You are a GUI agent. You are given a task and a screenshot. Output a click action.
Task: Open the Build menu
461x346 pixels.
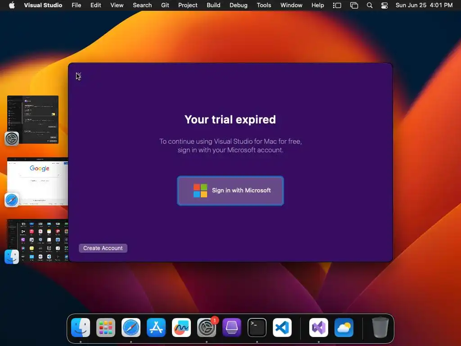tap(213, 5)
